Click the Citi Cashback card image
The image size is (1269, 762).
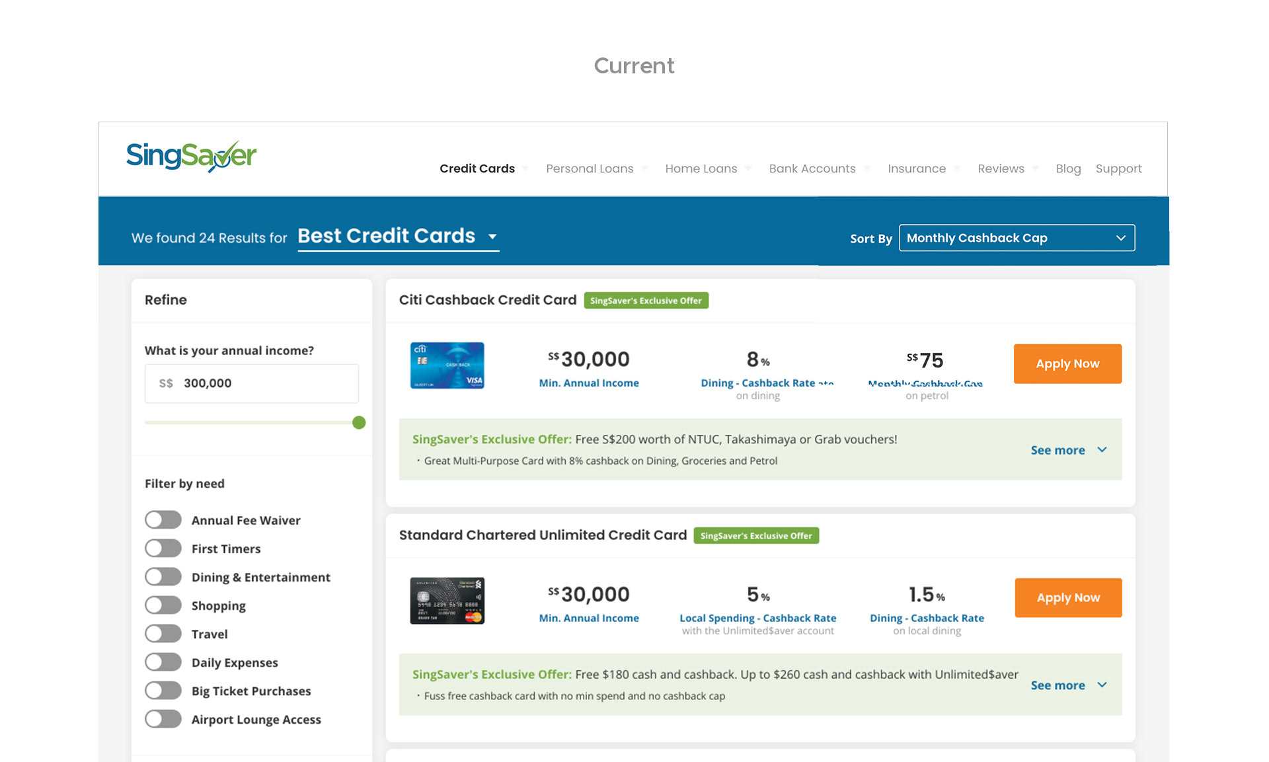pos(447,365)
